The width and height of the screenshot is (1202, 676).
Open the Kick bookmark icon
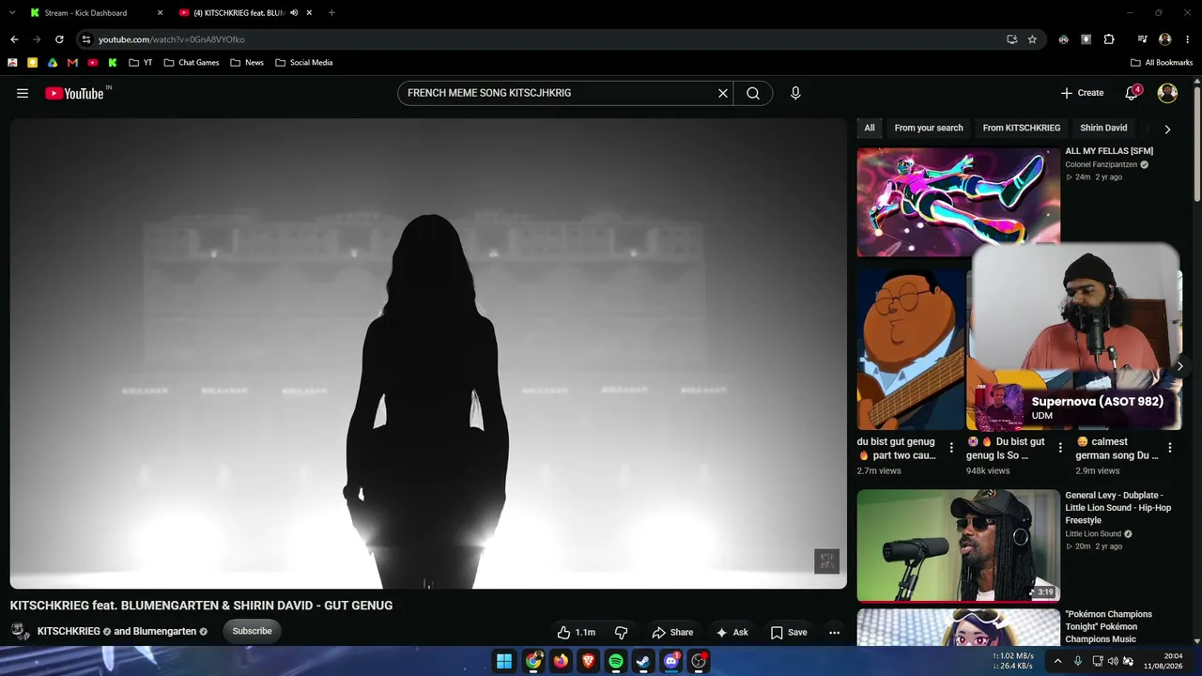tap(113, 63)
